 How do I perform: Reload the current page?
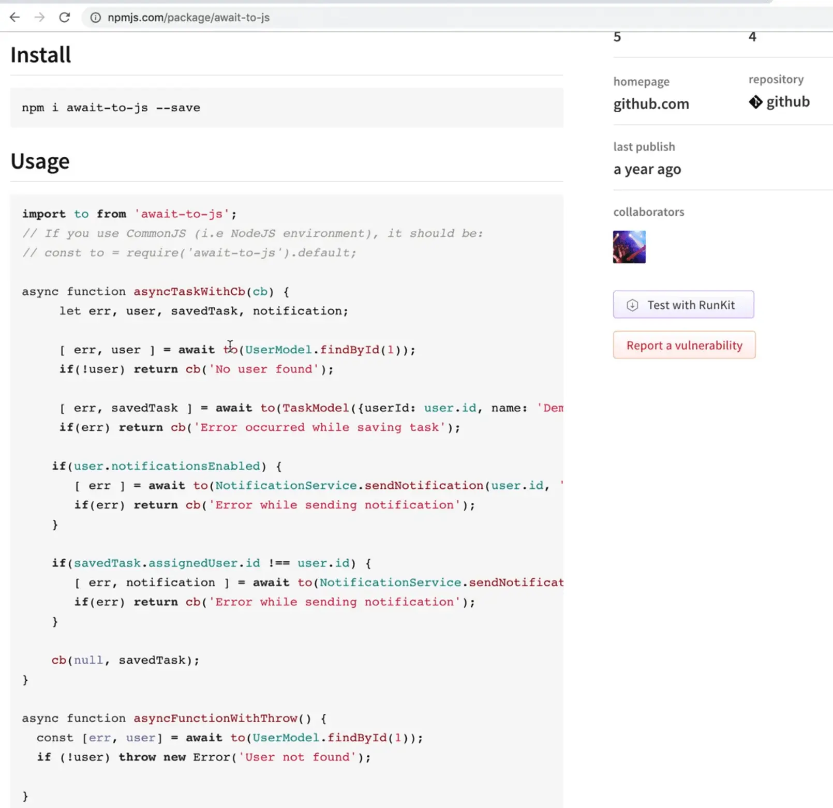[x=65, y=17]
